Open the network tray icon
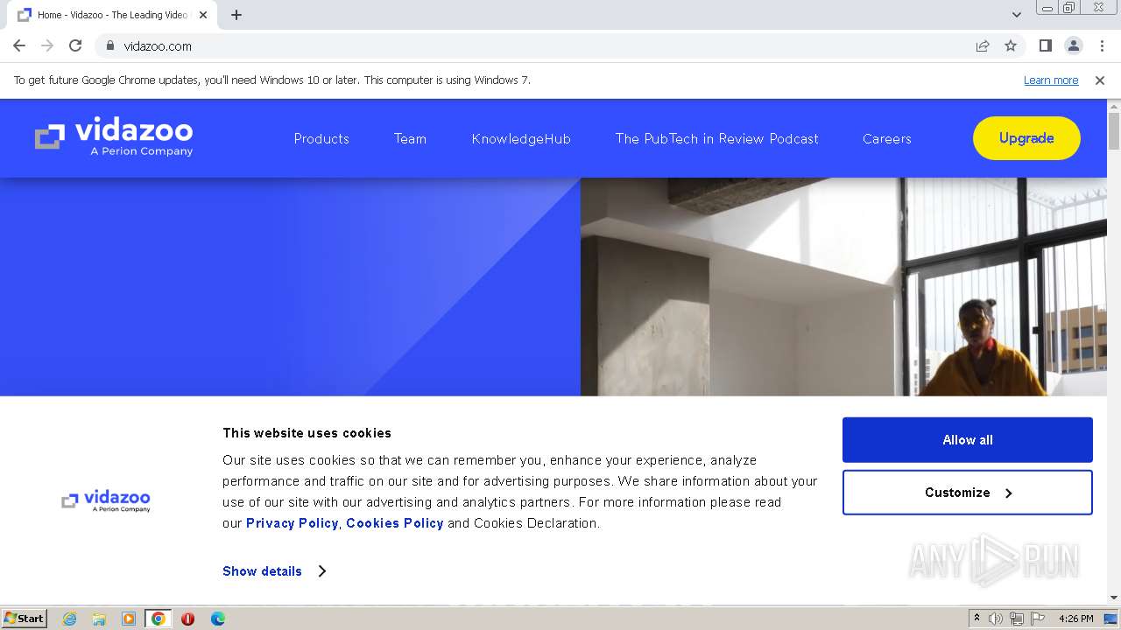1121x630 pixels. (1017, 619)
